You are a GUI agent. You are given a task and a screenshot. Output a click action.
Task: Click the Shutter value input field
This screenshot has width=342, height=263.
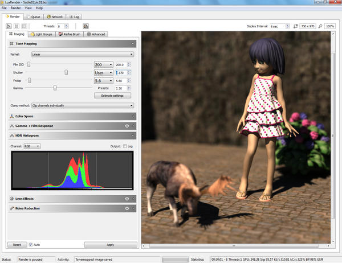pos(121,73)
